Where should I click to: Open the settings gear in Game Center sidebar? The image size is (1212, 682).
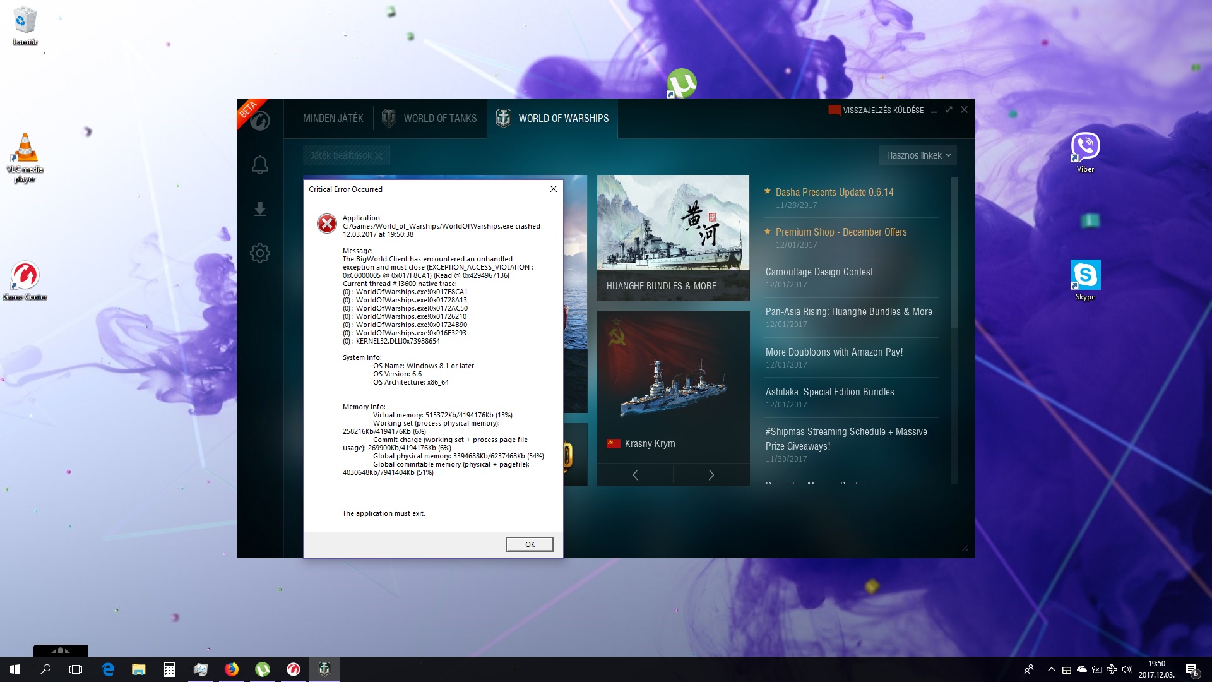[x=260, y=253]
